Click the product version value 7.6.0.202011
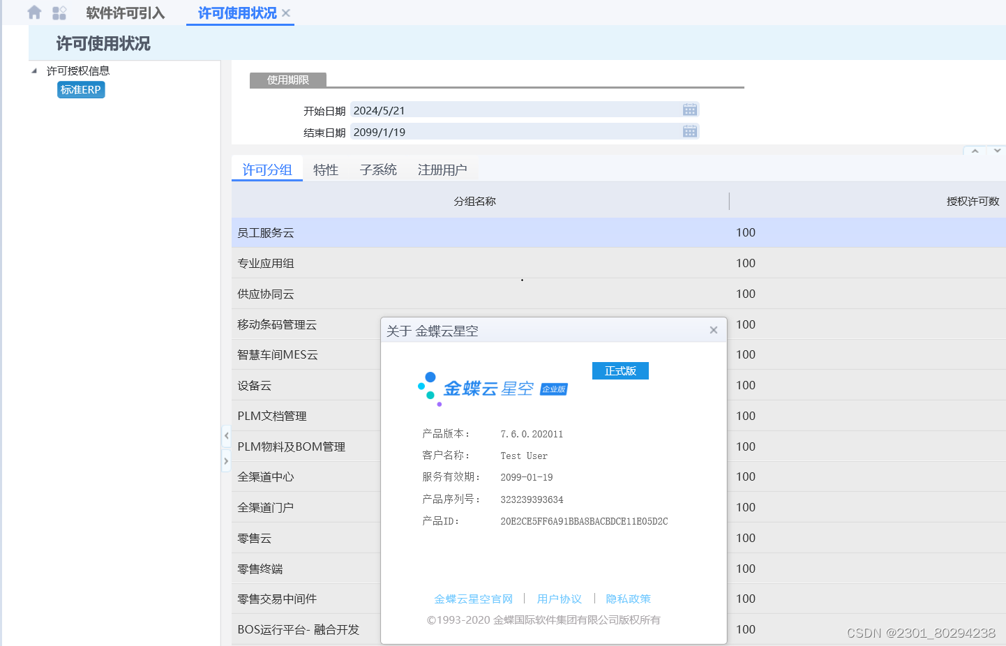1006x646 pixels. 532,434
